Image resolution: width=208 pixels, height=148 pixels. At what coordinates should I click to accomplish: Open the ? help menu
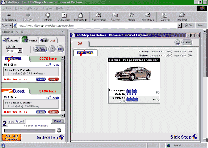click(x=68, y=8)
